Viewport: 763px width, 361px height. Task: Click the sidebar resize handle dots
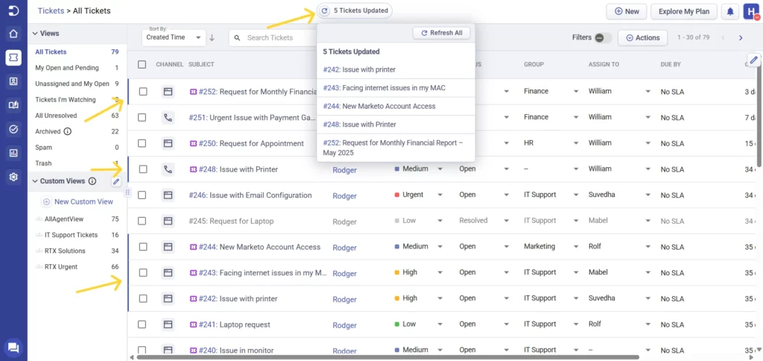[127, 192]
